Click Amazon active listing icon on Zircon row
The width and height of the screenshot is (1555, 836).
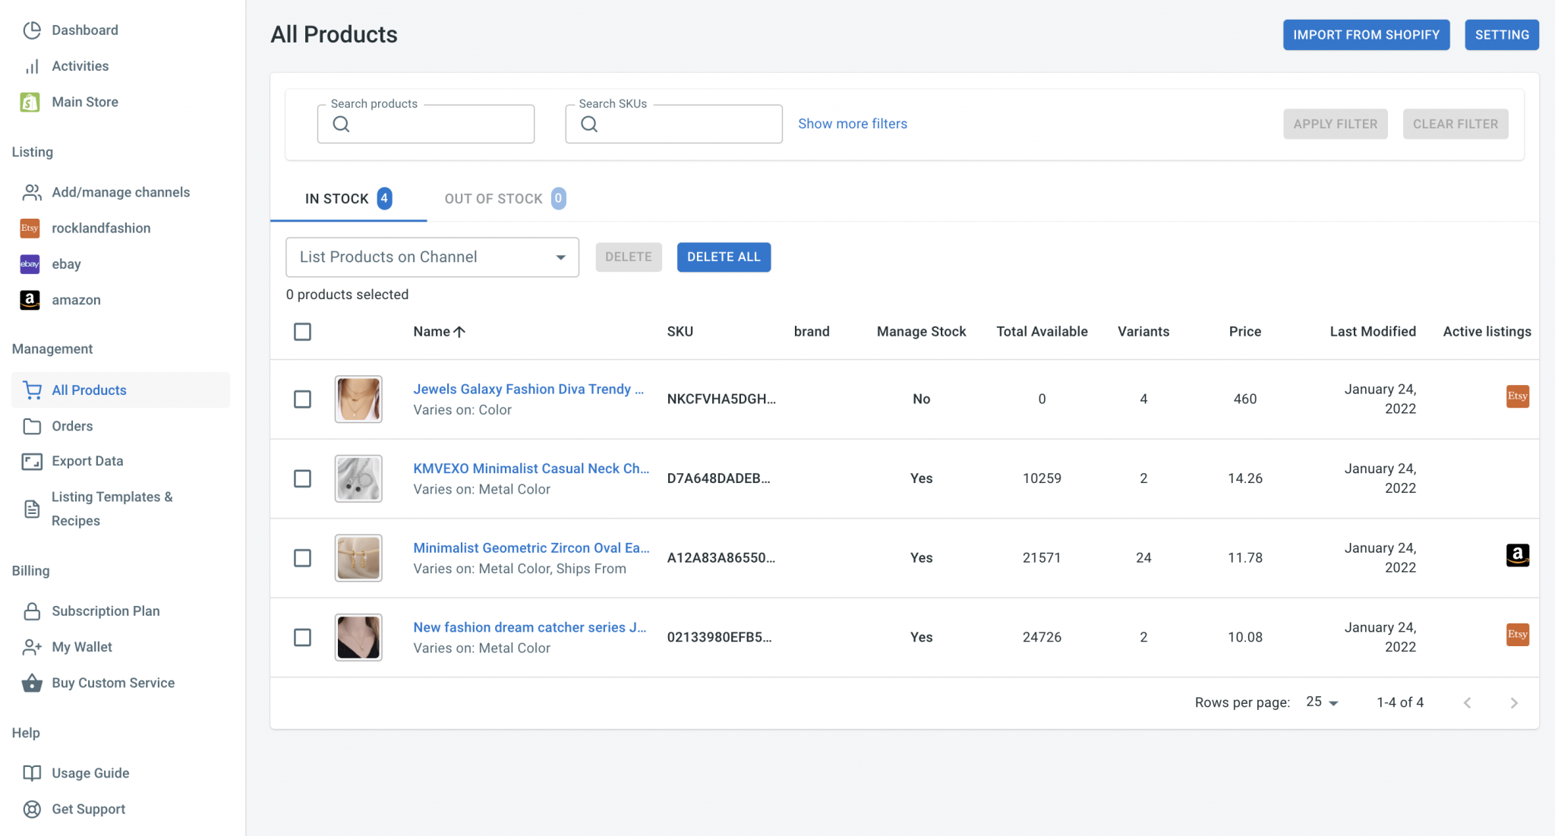(1517, 555)
